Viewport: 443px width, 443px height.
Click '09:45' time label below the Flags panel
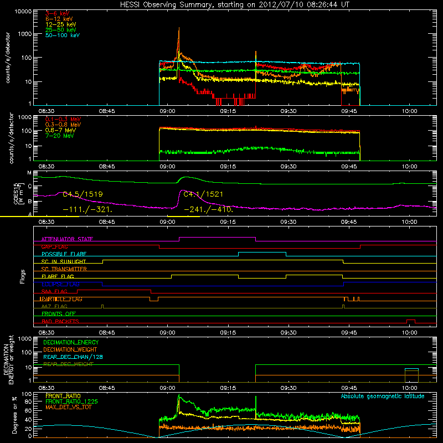(349, 333)
